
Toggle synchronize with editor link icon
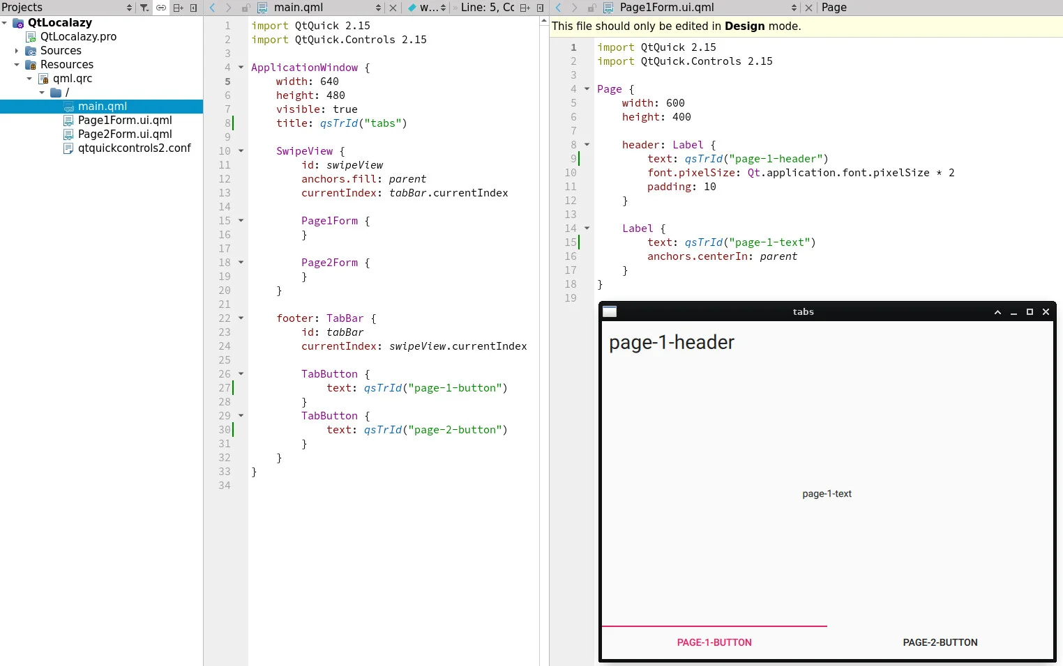coord(161,8)
